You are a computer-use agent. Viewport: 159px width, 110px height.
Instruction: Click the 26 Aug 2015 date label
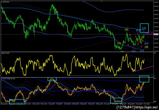click(131, 104)
